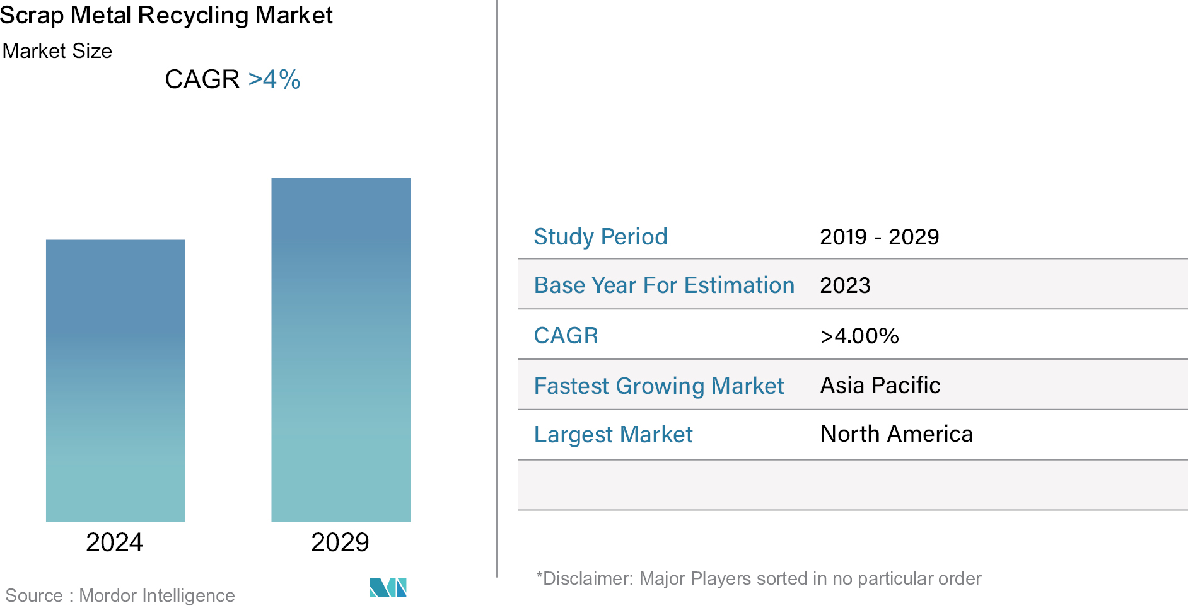Click 'Base Year For Estimation' label

click(664, 285)
